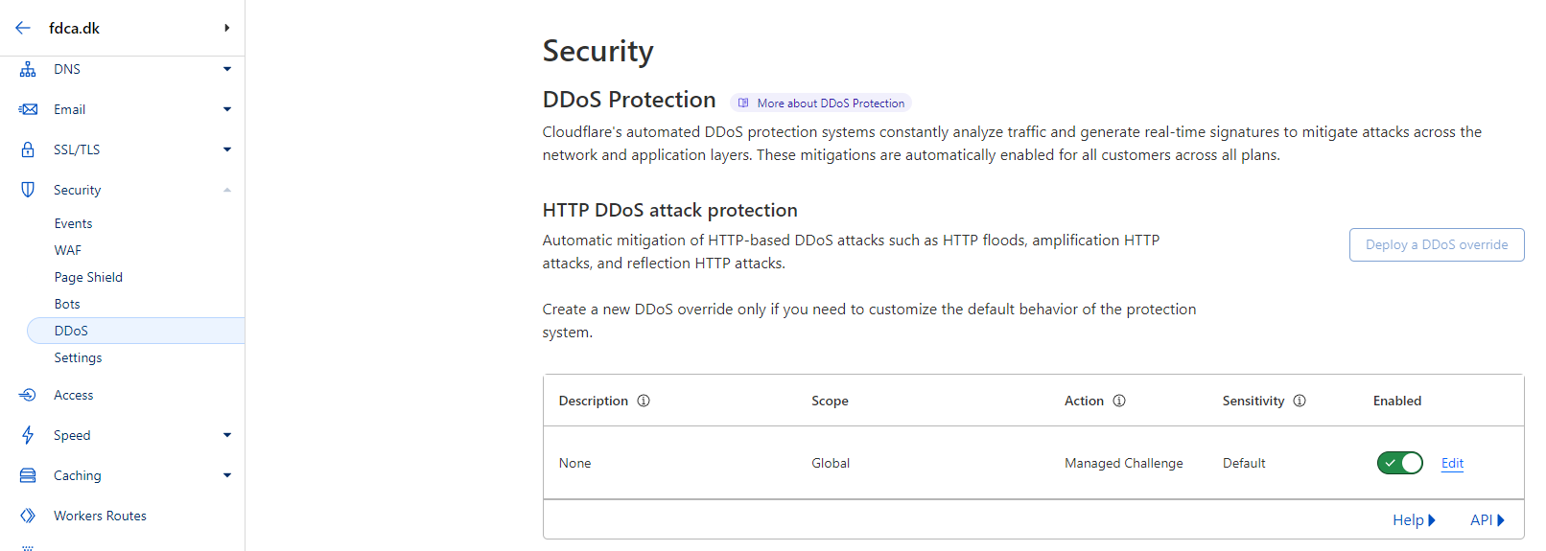Click the Security shield icon
The height and width of the screenshot is (551, 1546).
28,190
